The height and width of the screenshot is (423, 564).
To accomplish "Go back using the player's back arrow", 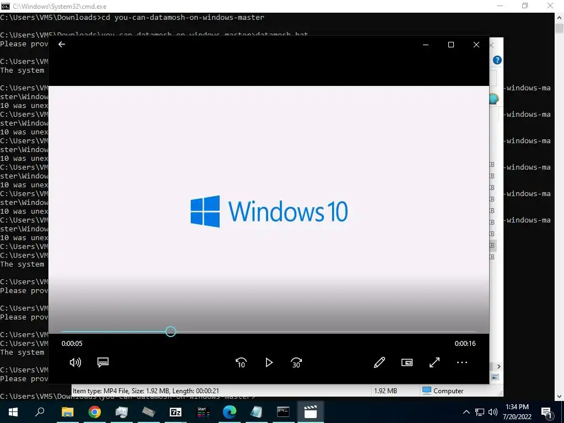I will [x=62, y=44].
